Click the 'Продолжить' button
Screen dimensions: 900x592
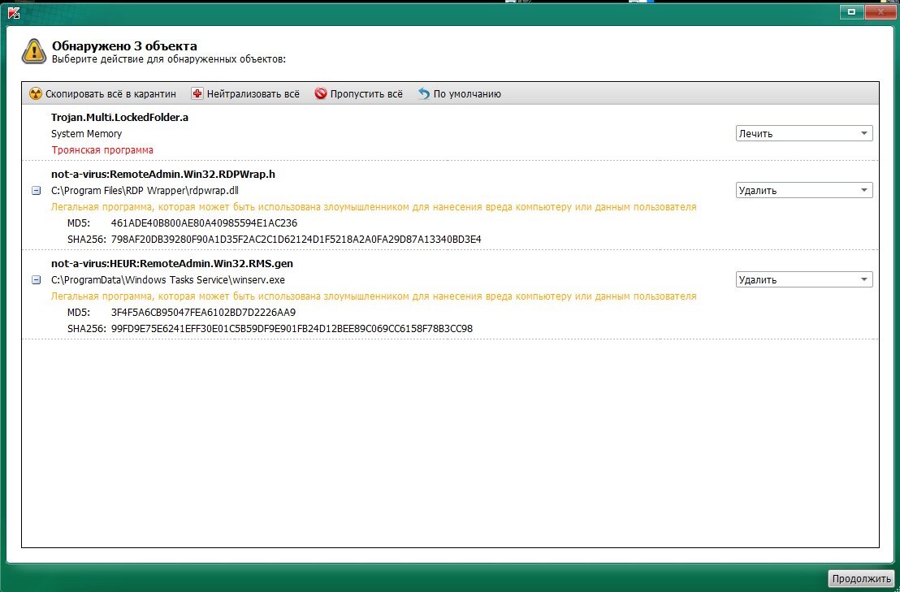[861, 578]
